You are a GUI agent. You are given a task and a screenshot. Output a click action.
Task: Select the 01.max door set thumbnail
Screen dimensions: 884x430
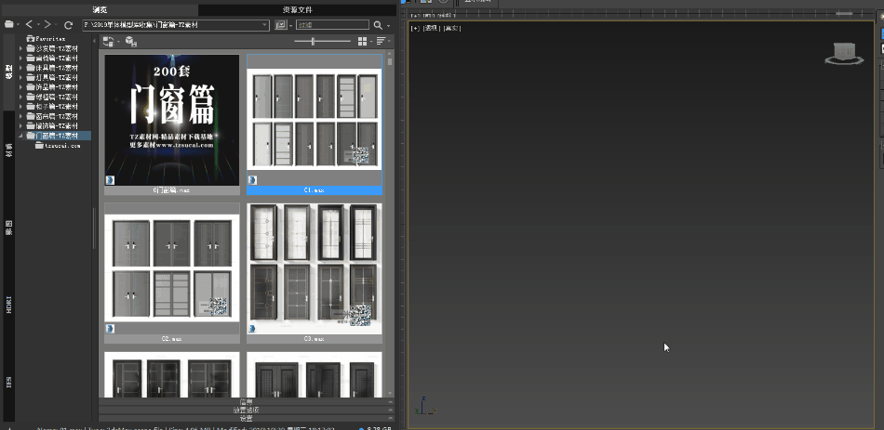314,120
